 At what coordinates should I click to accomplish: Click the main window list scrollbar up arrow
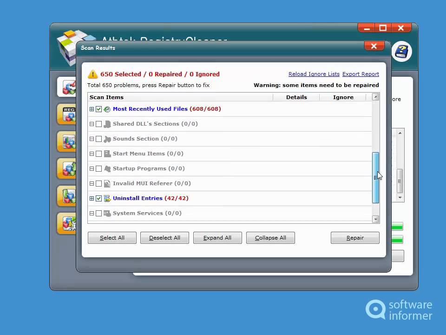click(x=400, y=133)
